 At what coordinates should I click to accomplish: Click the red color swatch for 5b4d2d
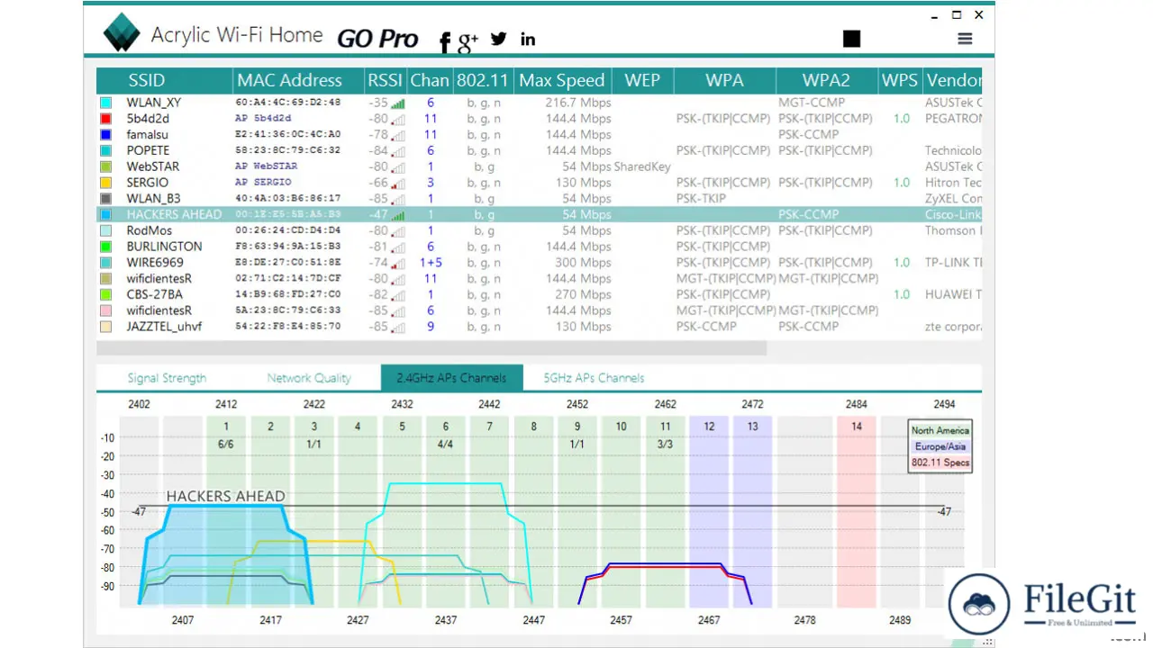pos(106,119)
